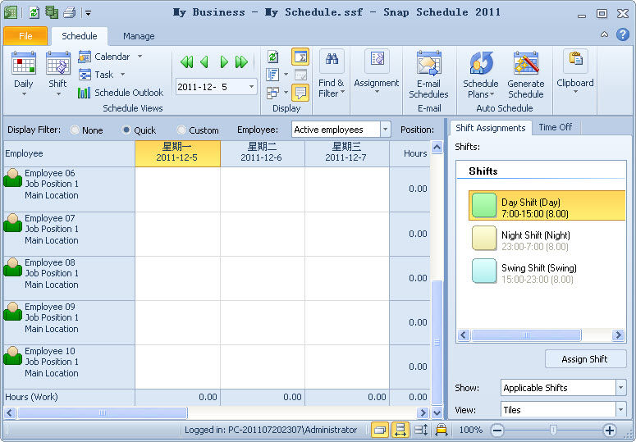Switch to the Schedule ribbon tab
Viewport: 636px width, 442px height.
pos(80,36)
